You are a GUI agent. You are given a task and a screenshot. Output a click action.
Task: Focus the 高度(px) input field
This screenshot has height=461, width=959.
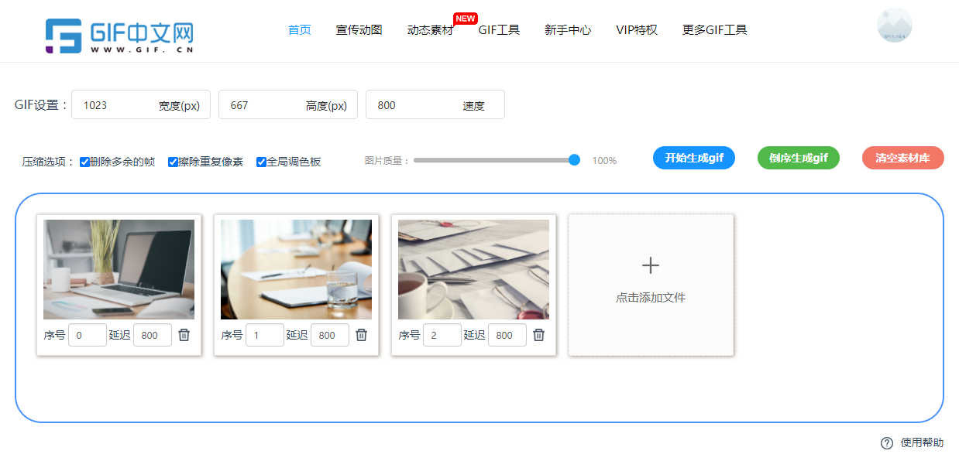pyautogui.click(x=288, y=104)
